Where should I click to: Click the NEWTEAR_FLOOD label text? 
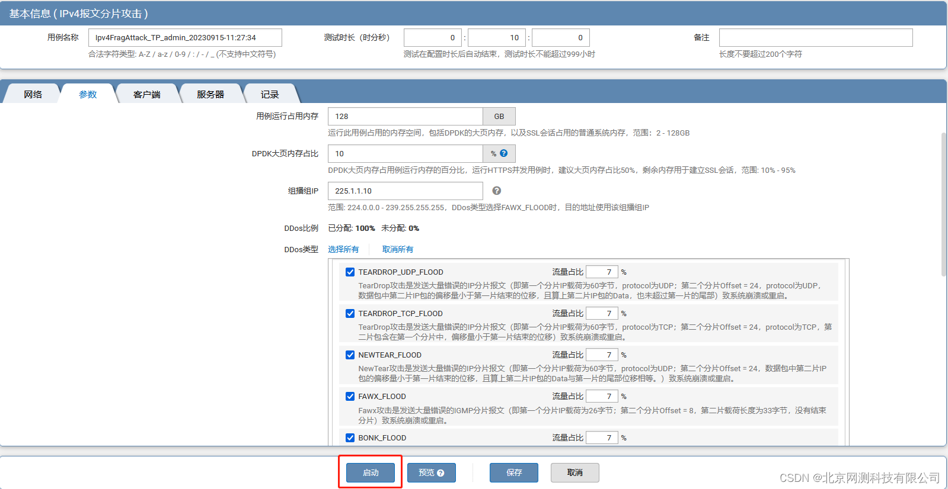[x=390, y=355]
